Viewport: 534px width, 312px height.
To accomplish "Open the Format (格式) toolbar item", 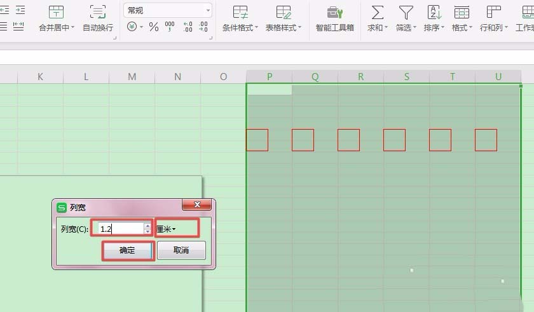I will coord(462,13).
